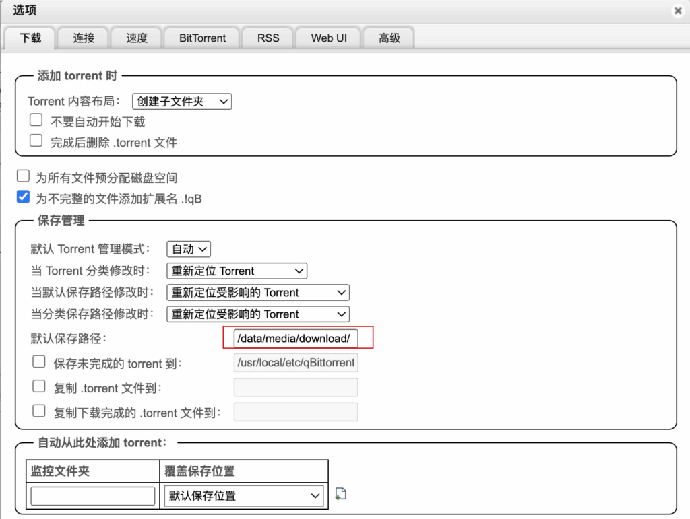Screen dimensions: 690x519
Task: Uncheck 为不完整的文件添加扩展名 .!qB
Action: pos(24,197)
